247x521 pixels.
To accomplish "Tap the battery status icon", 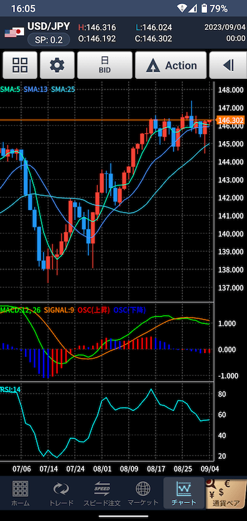I will point(204,8).
